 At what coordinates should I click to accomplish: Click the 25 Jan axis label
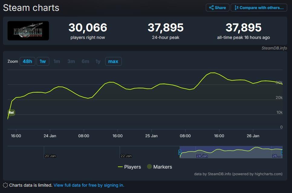pos(151,136)
